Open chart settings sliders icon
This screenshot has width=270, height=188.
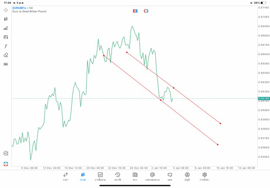pos(6,37)
